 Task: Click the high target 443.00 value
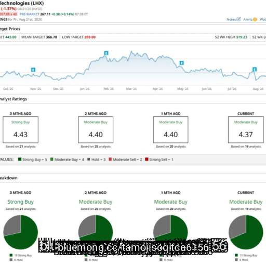[x=11, y=37]
